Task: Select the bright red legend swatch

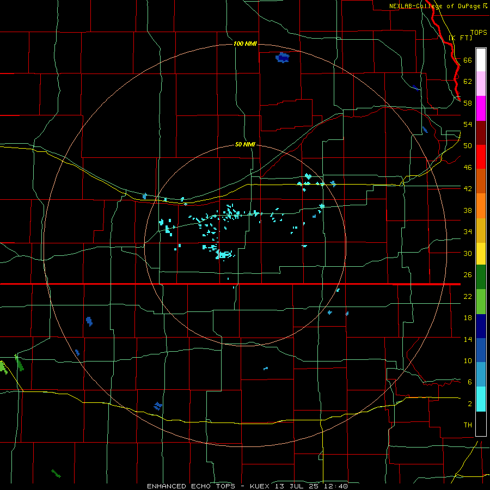Action: pyautogui.click(x=481, y=157)
